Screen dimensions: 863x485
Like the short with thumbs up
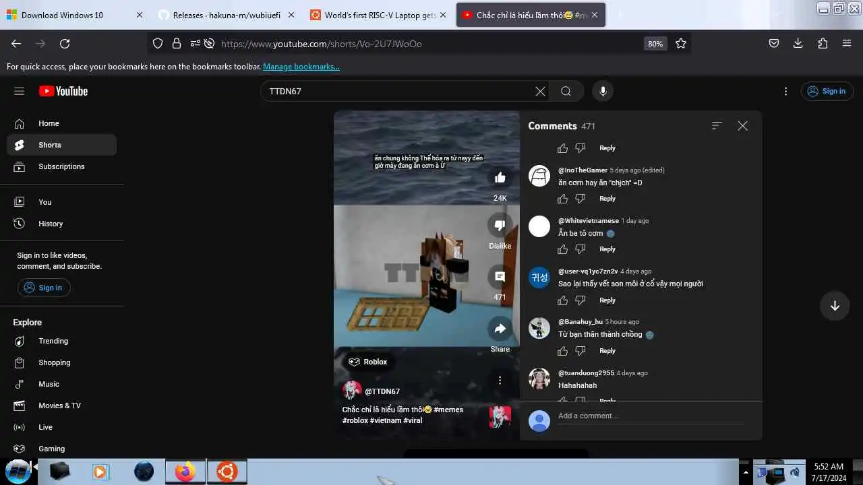500,178
